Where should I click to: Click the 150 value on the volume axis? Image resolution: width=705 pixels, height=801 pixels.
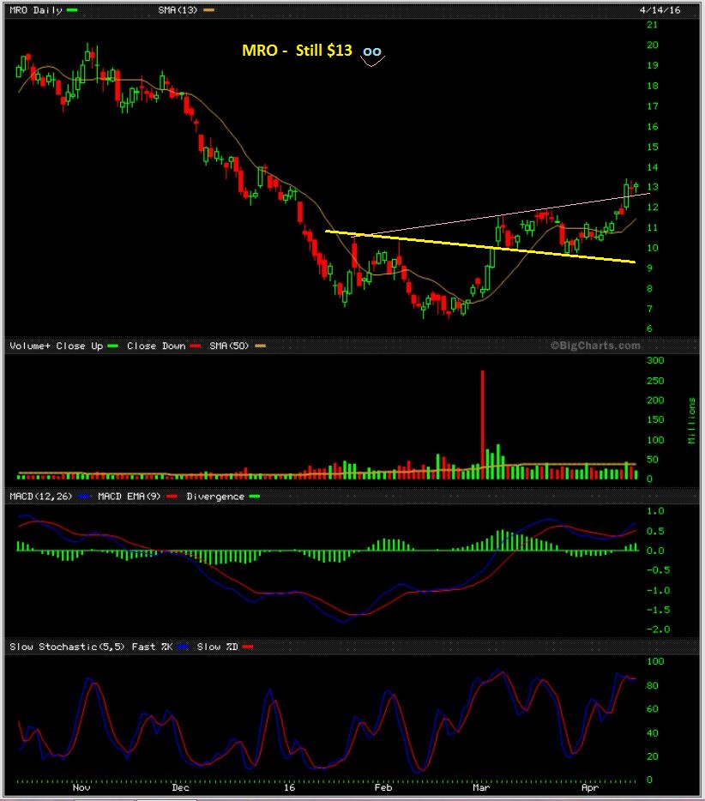coord(655,420)
